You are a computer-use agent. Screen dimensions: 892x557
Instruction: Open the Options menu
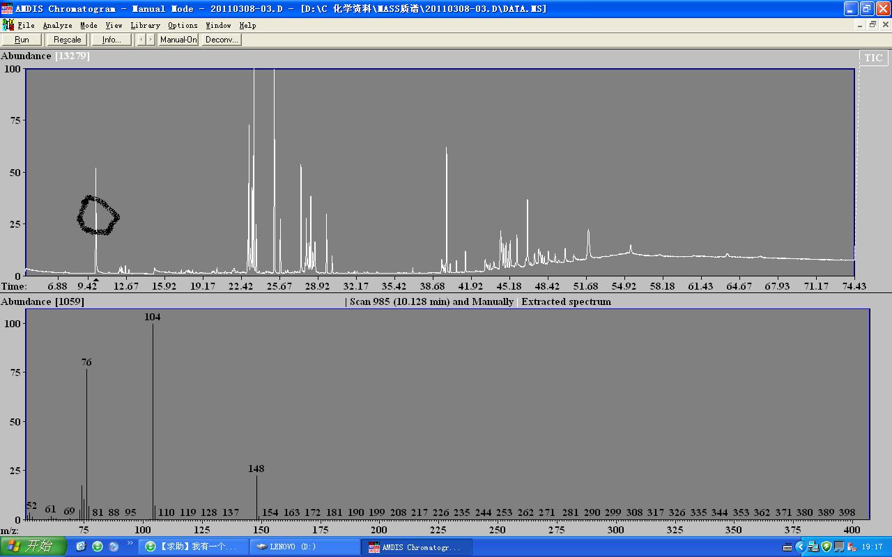click(183, 25)
